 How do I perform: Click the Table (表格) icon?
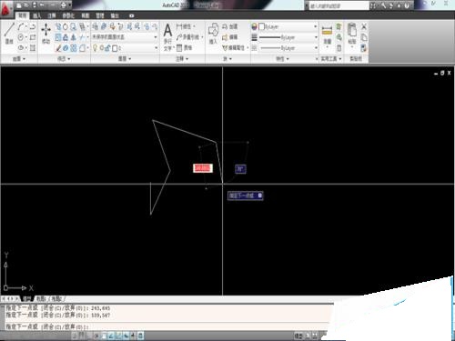click(x=185, y=47)
